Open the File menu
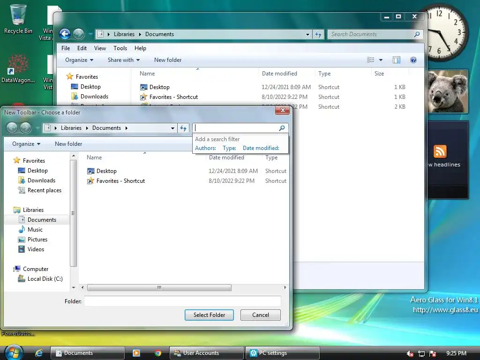 (x=66, y=48)
